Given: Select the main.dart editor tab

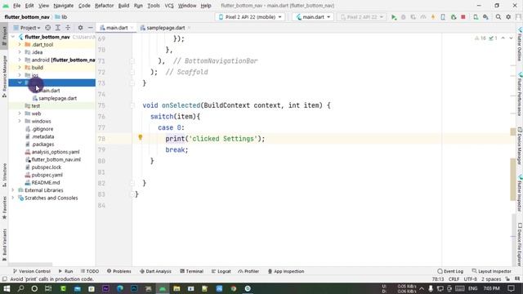Looking at the screenshot, I should coord(117,28).
